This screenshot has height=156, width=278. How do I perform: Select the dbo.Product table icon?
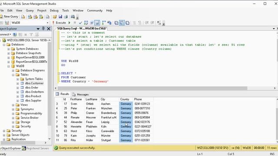(22, 96)
